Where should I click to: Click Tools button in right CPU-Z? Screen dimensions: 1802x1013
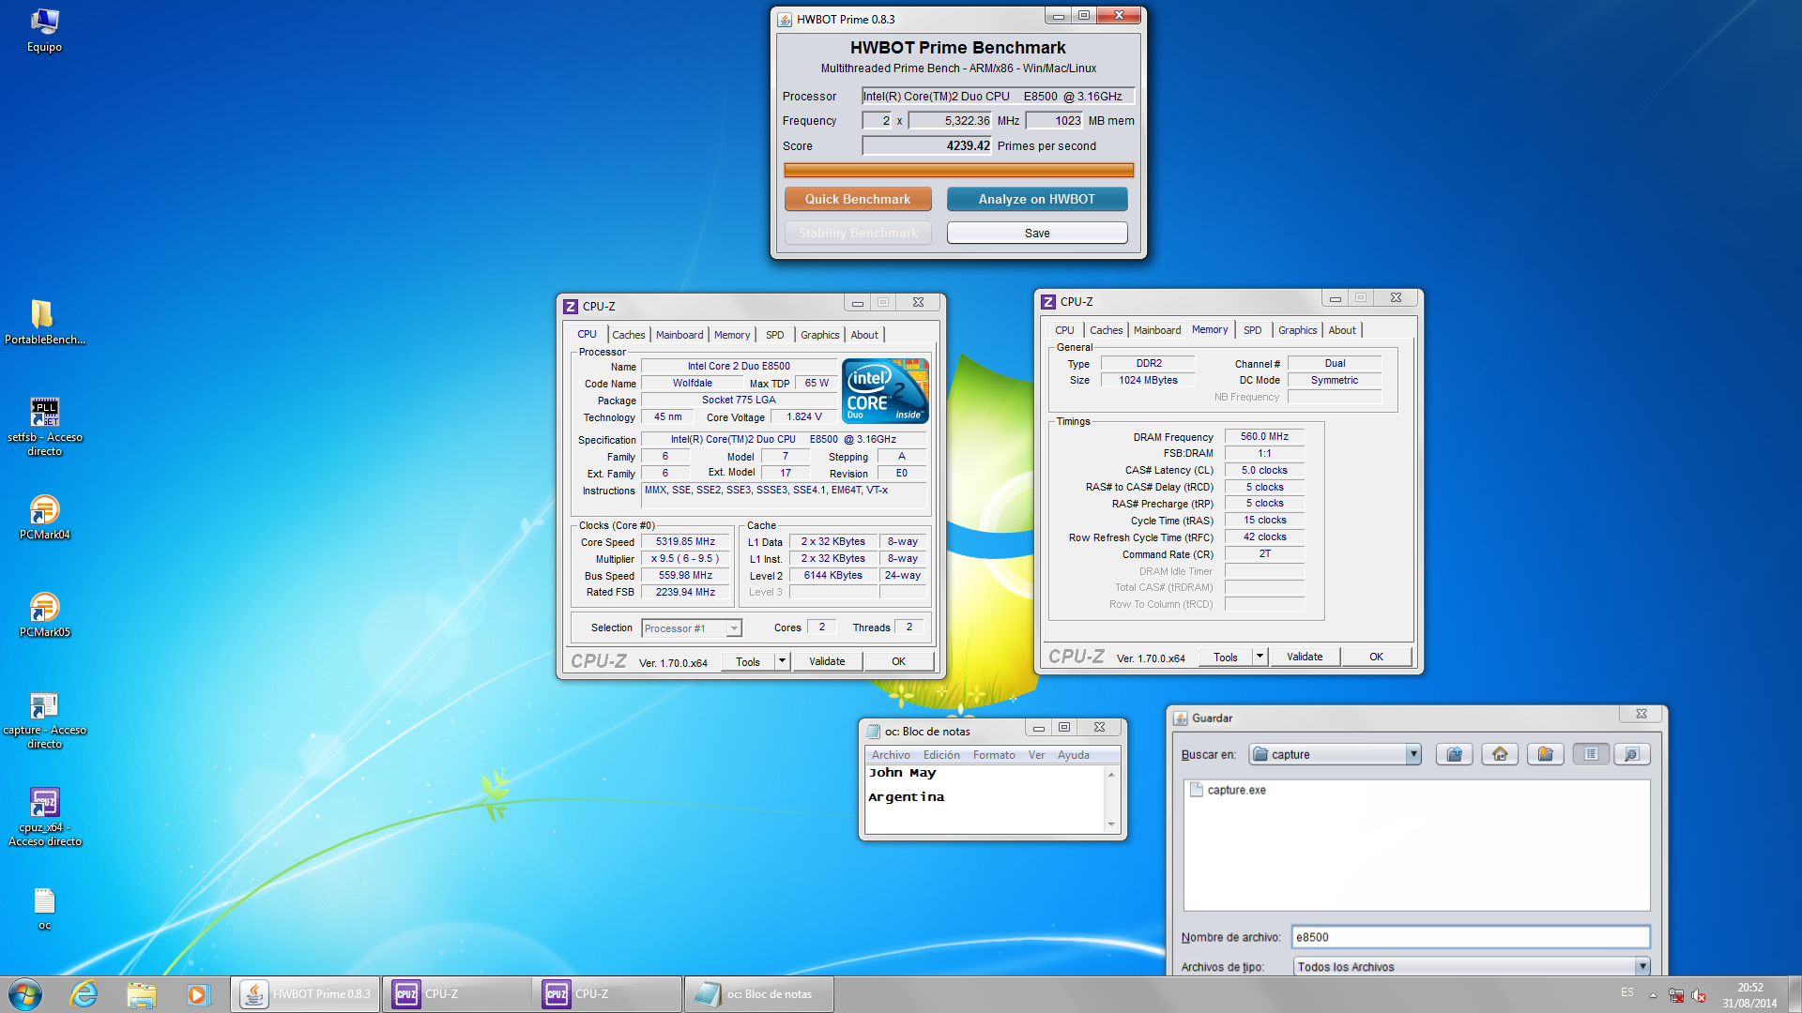click(1225, 657)
